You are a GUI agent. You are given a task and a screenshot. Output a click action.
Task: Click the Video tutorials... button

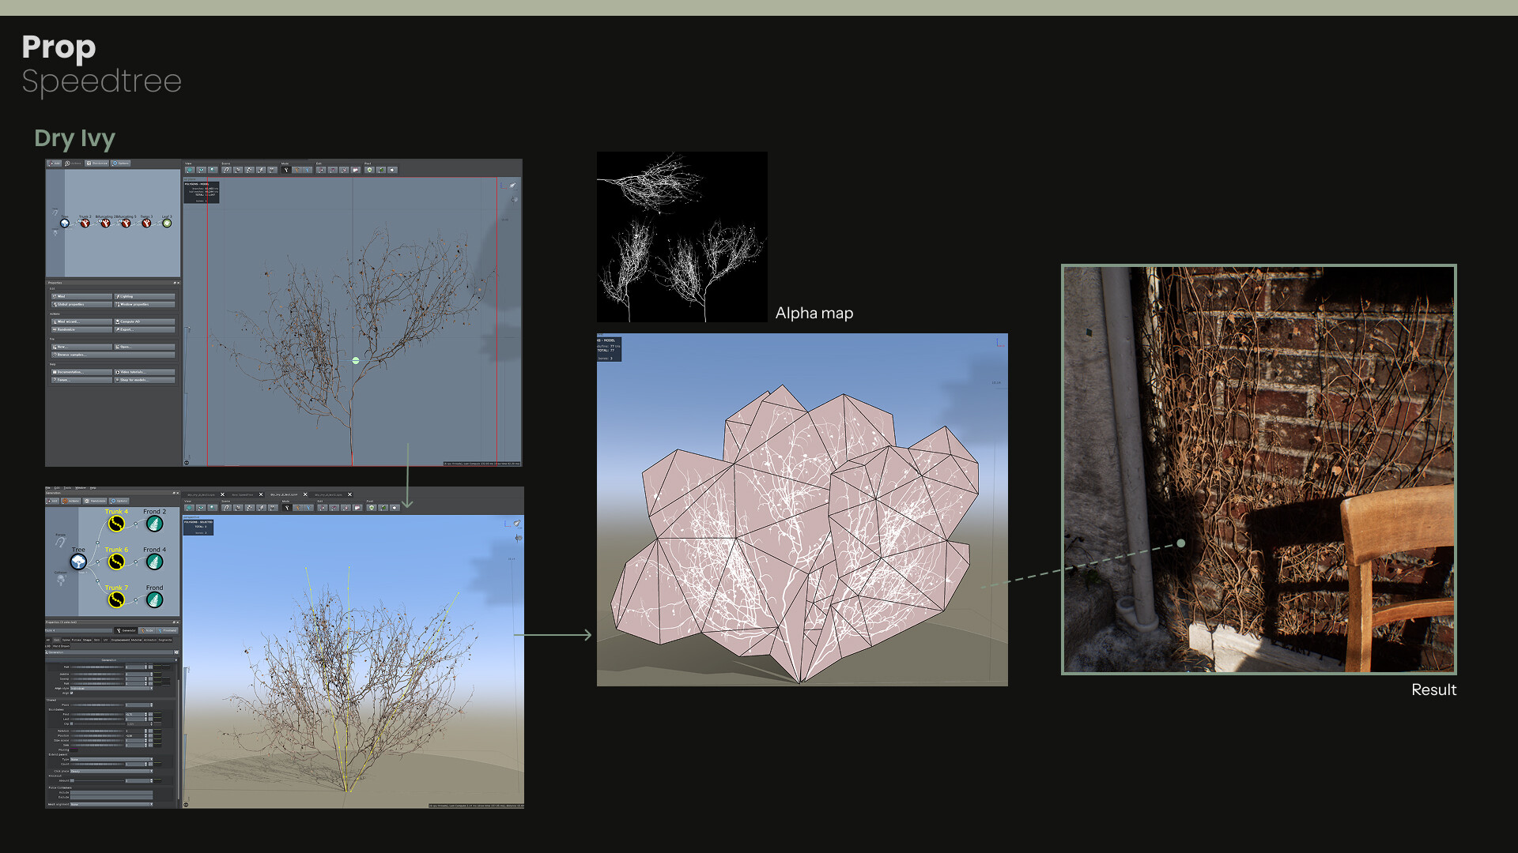(x=145, y=372)
